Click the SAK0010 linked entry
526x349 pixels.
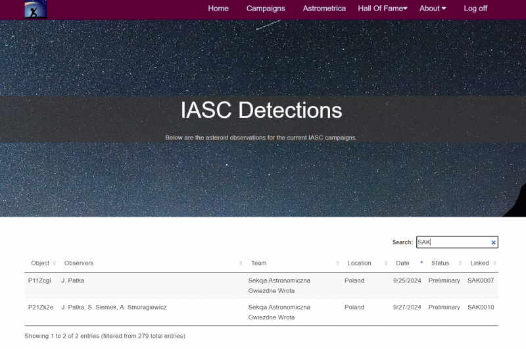(481, 308)
